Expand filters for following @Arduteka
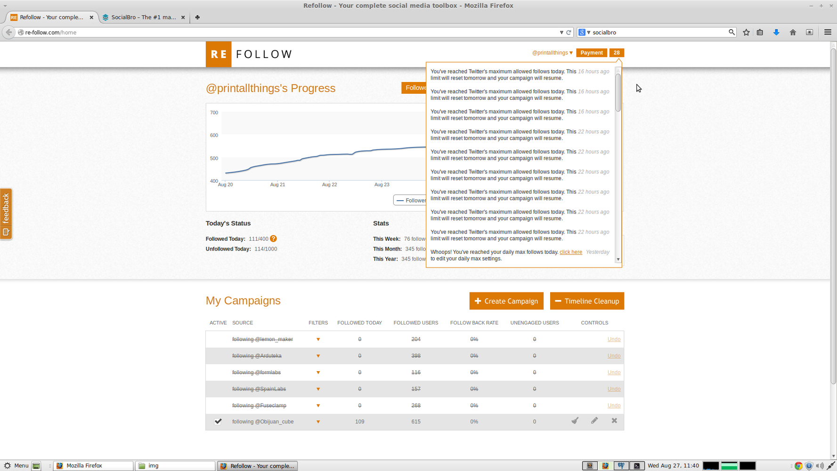Viewport: 837px width, 471px height. 318,356
